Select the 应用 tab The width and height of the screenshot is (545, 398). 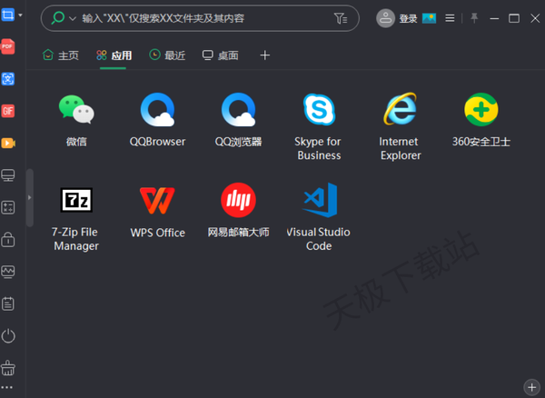(114, 55)
